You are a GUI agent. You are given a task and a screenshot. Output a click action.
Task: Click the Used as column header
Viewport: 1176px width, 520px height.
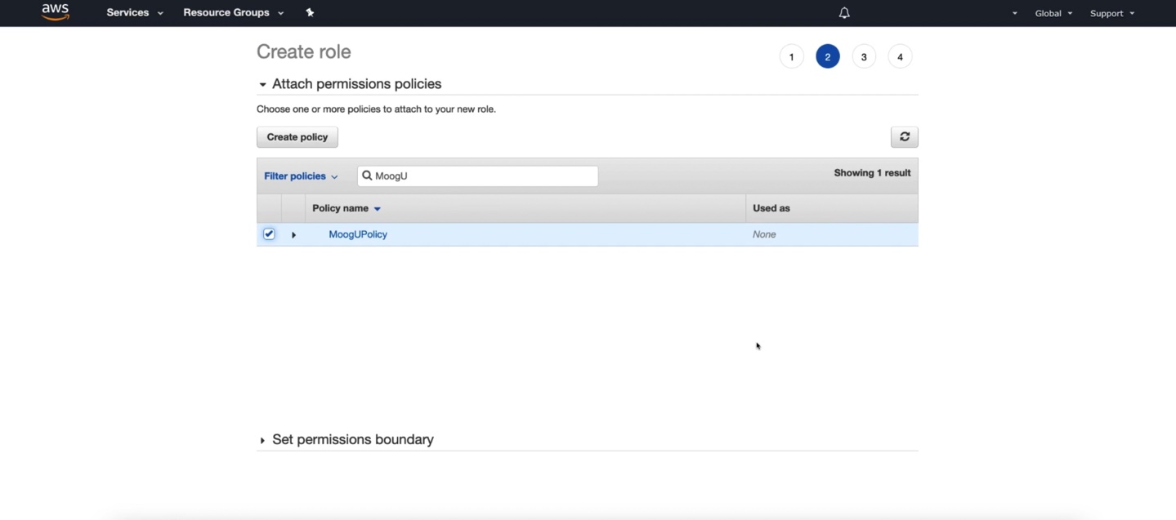[771, 208]
